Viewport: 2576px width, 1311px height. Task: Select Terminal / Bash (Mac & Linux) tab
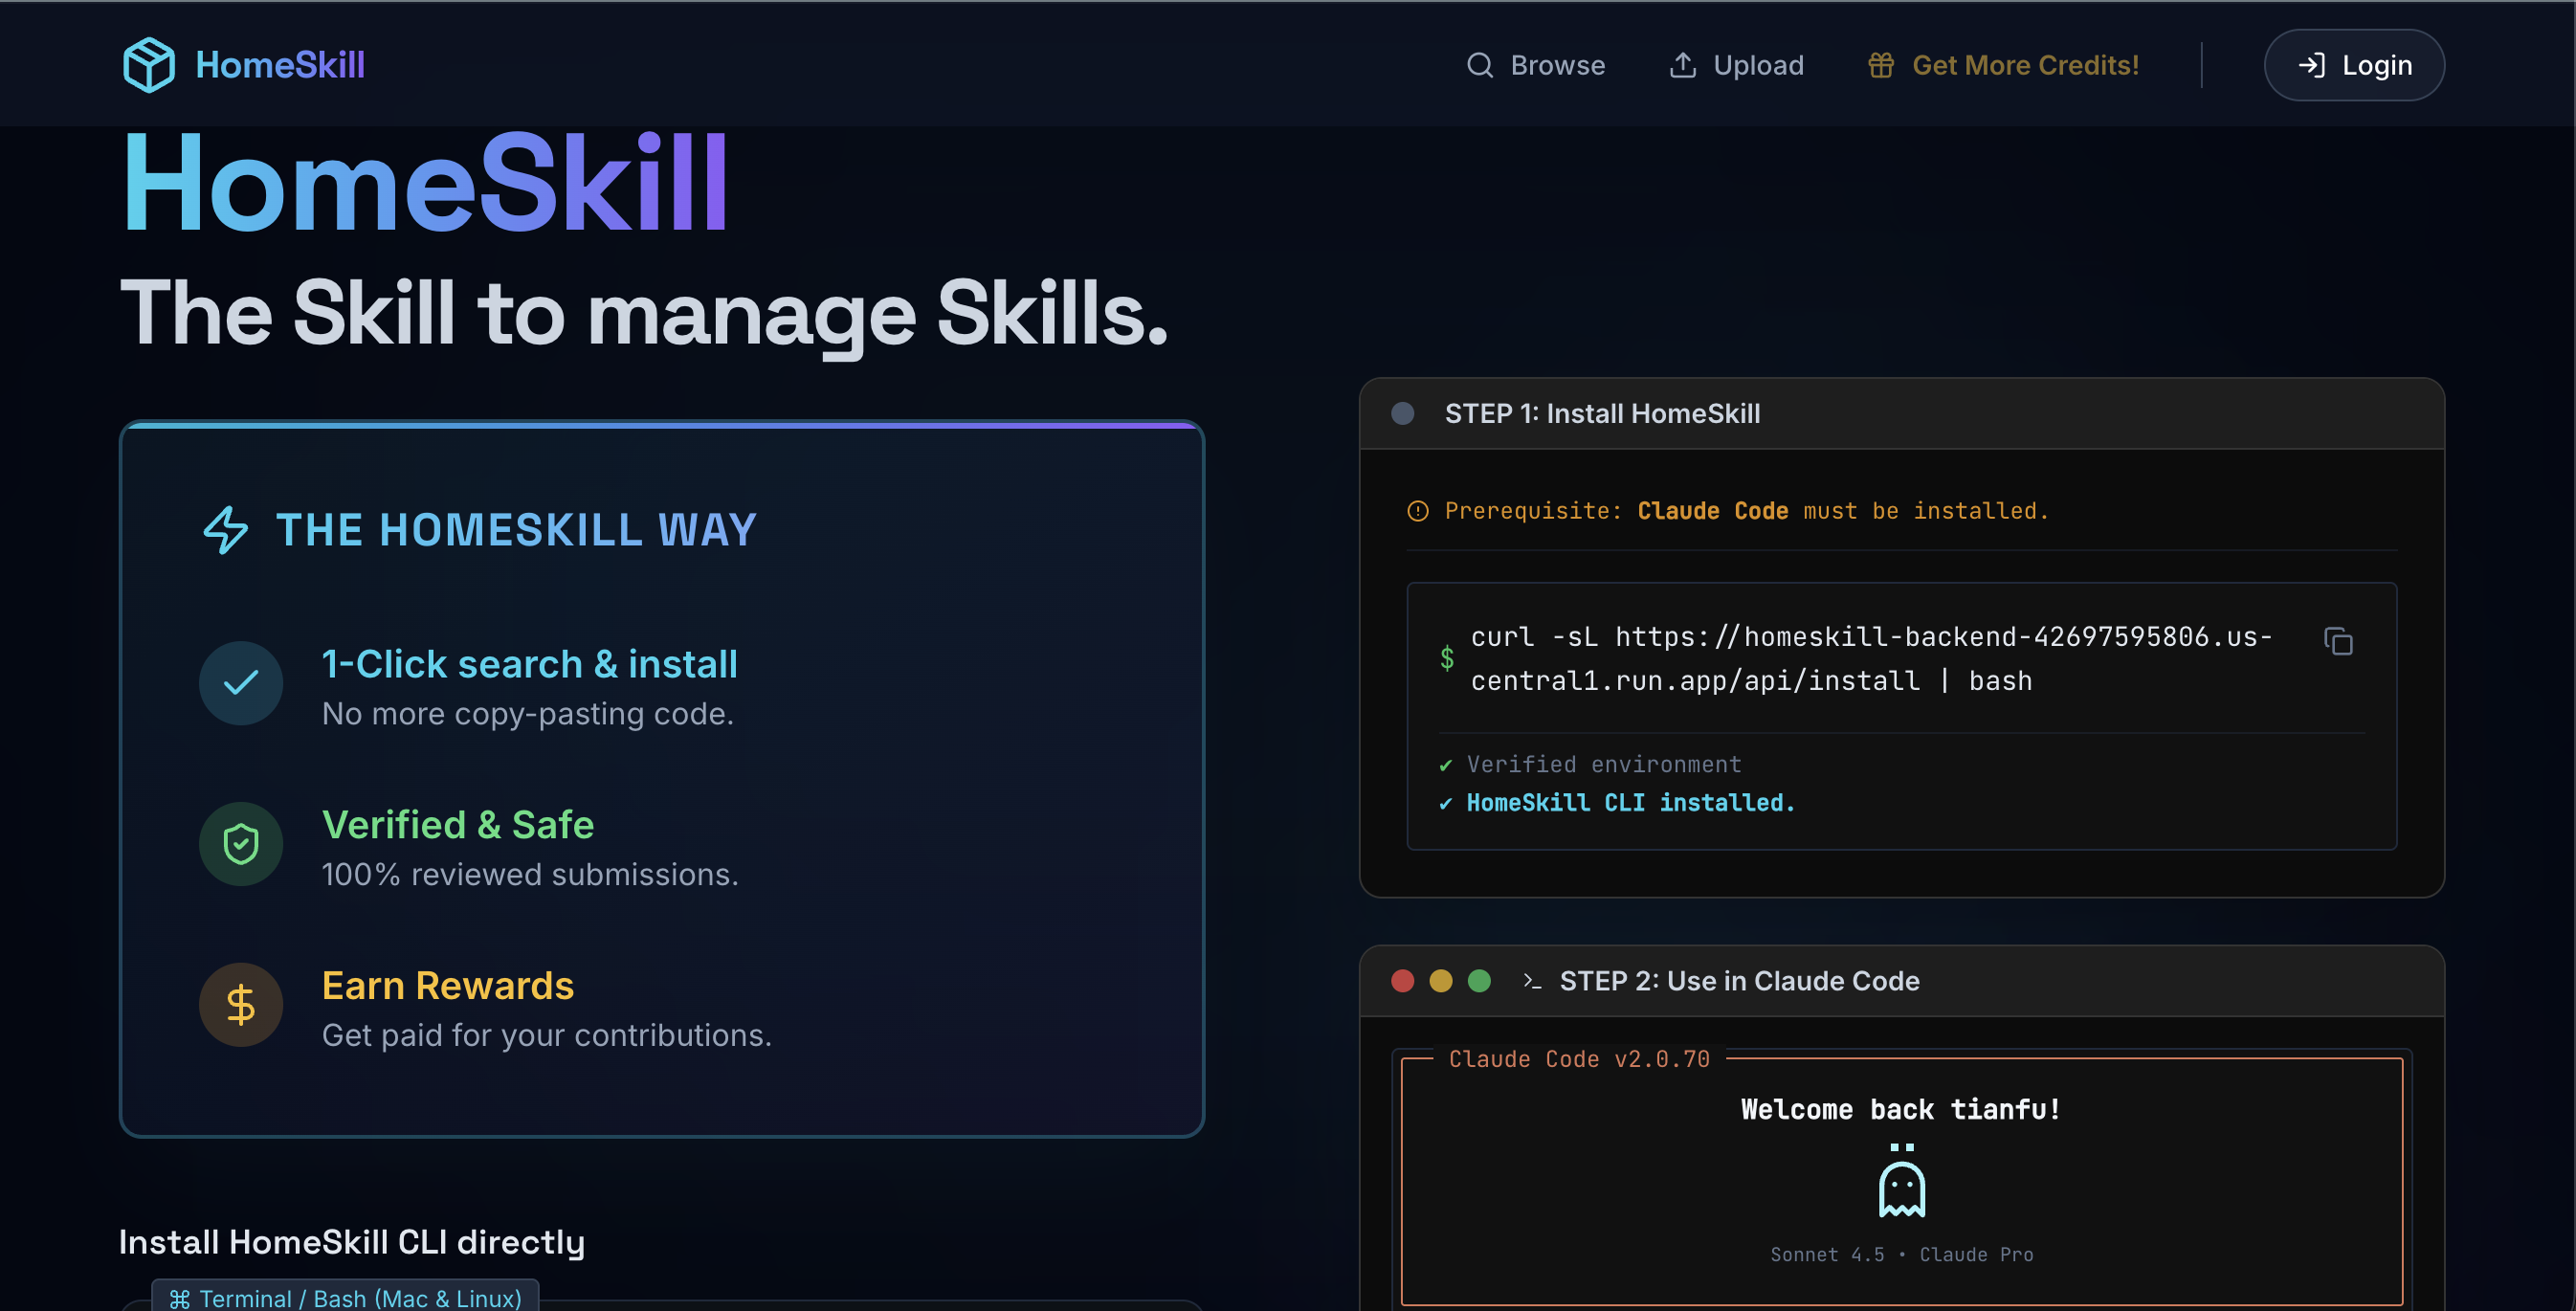click(346, 1297)
